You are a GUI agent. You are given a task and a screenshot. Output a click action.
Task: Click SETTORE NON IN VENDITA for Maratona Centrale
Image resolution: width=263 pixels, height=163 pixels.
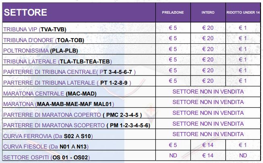208,92
